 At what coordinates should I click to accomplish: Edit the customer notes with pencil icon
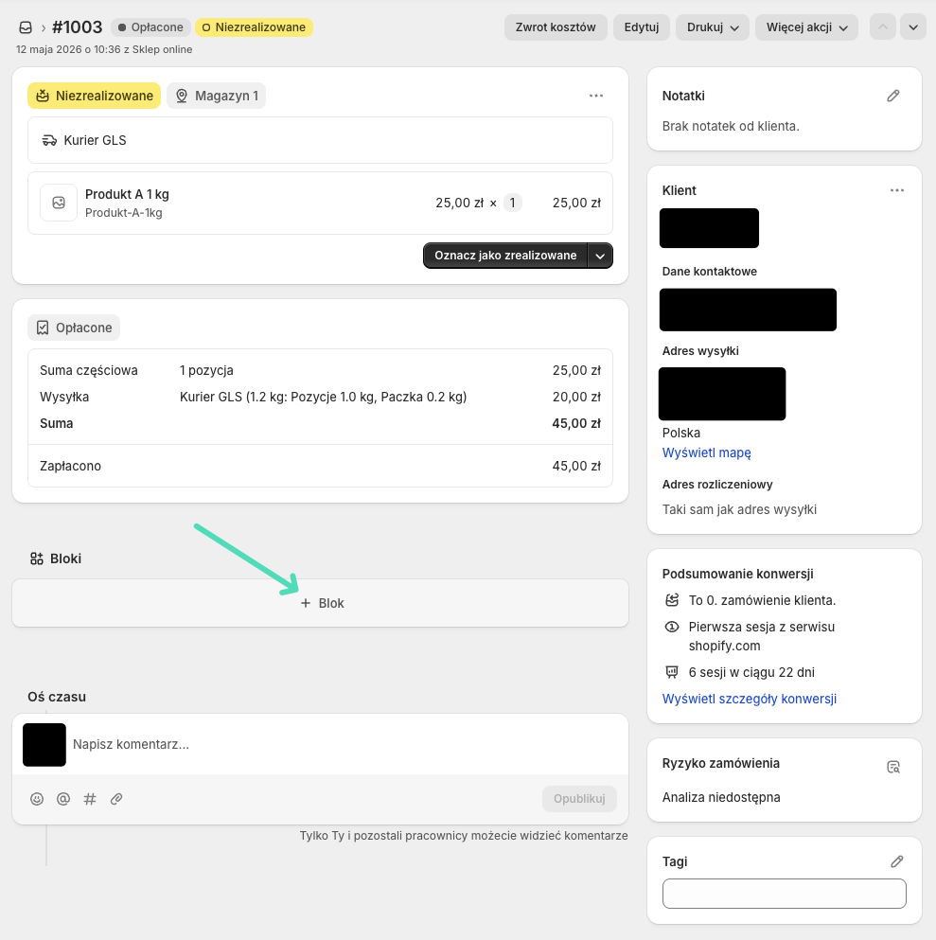[x=892, y=96]
